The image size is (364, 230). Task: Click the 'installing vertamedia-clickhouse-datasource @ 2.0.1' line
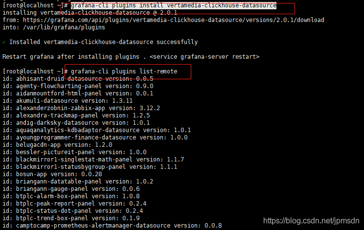point(90,13)
